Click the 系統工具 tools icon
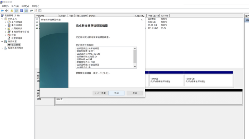Image resolution: width=249 pixels, height=139 pixels. coord(5,19)
